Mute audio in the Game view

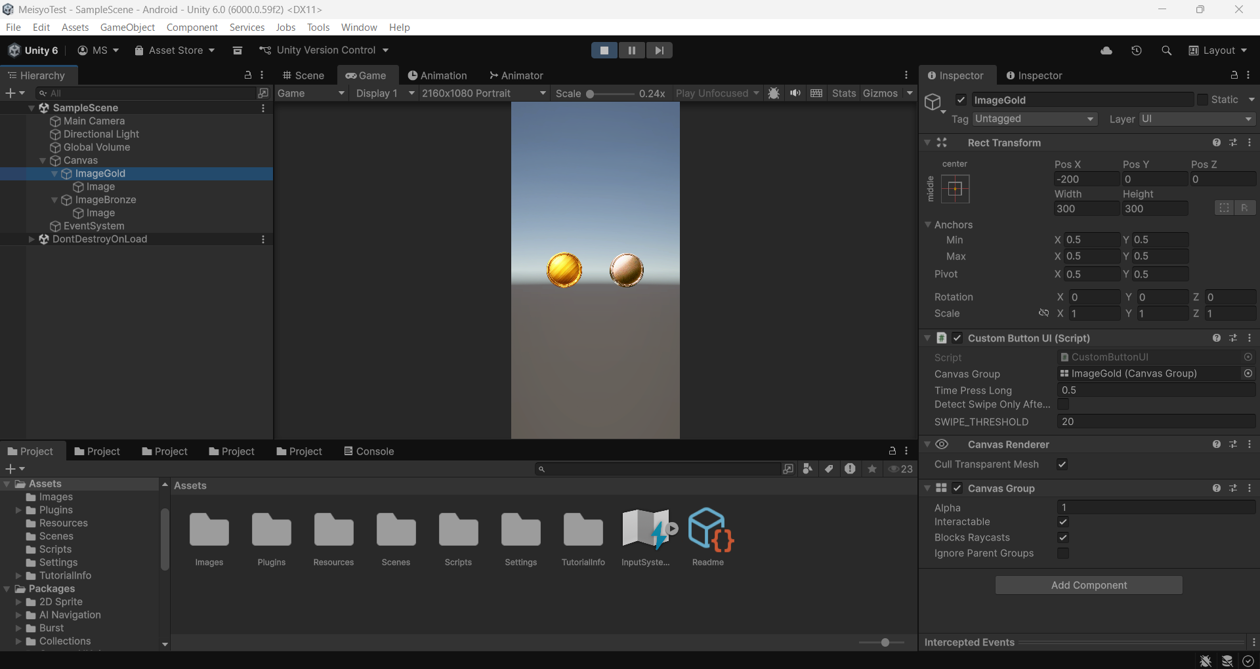click(x=795, y=93)
